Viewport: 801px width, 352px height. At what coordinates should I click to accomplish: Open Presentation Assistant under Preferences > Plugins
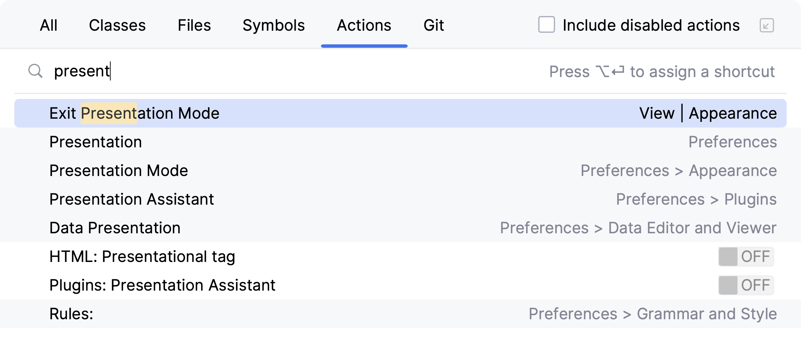[131, 199]
